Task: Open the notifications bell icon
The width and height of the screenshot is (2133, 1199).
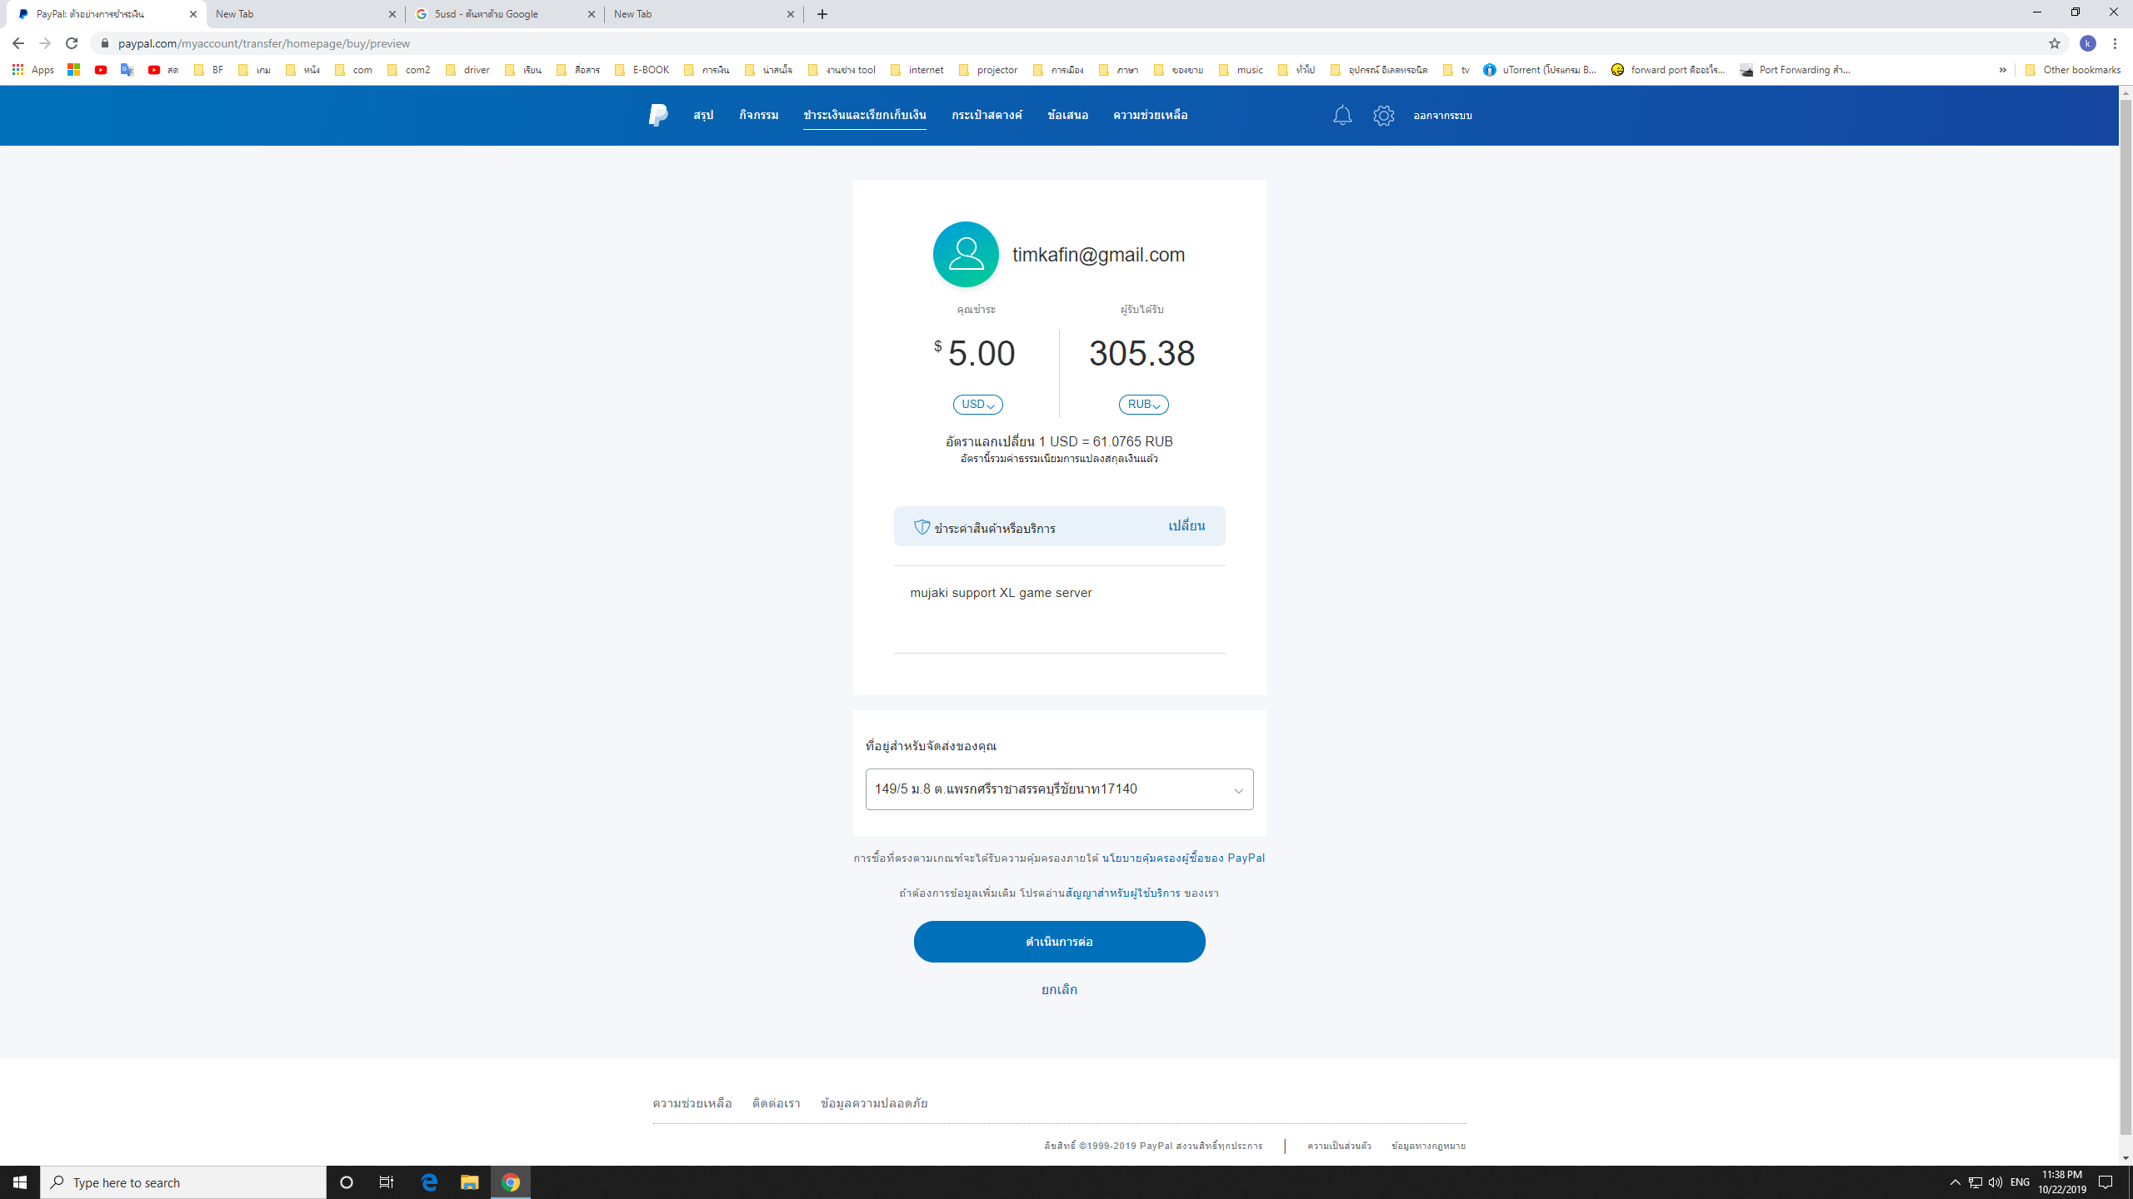Action: pos(1342,115)
